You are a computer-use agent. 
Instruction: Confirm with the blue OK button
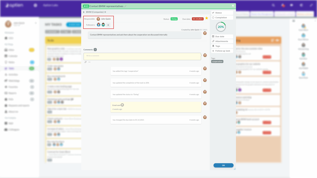click(223, 165)
